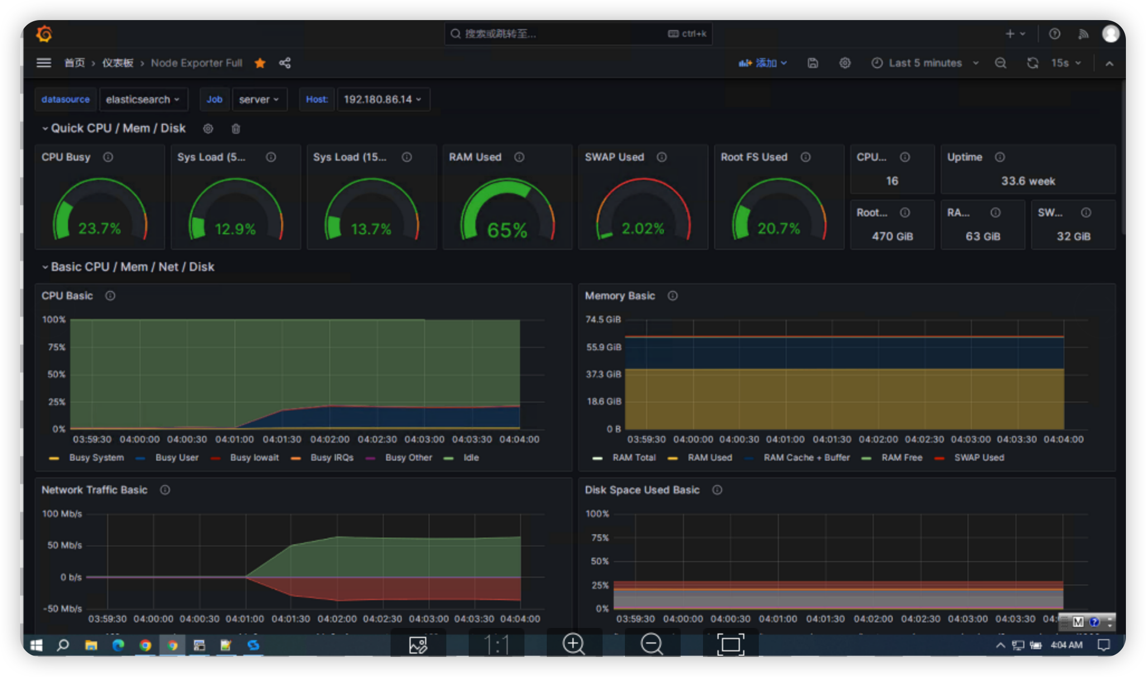Toggle Idle series in CPU Basic legend

470,457
